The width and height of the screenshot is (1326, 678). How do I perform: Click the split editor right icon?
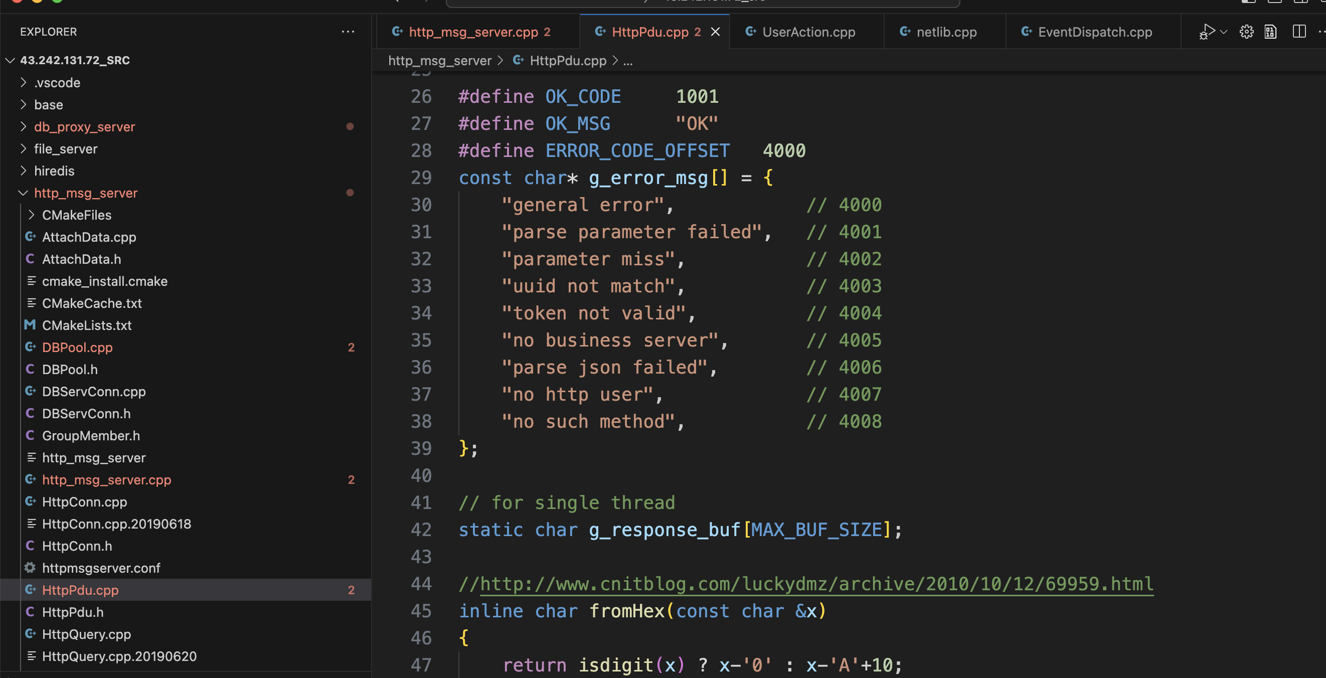pyautogui.click(x=1299, y=32)
